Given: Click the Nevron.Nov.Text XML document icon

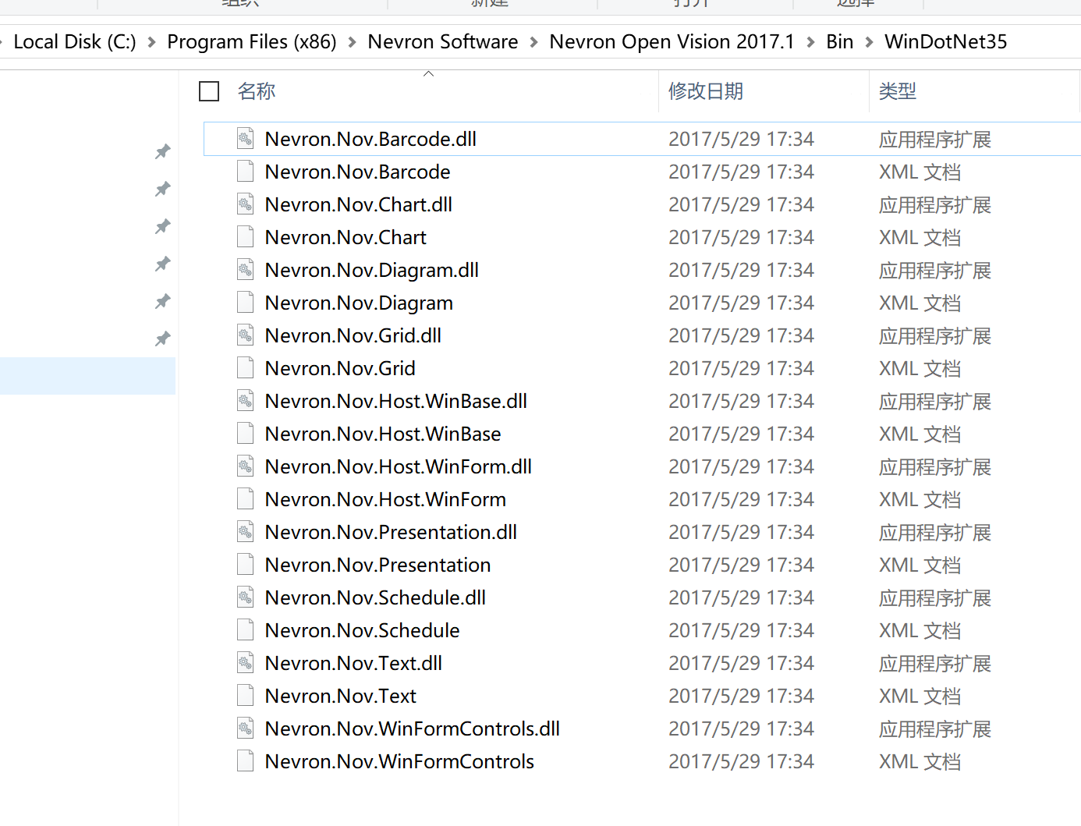Looking at the screenshot, I should pos(245,696).
